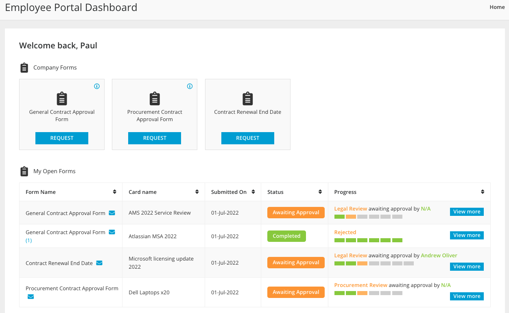Click Contract Renewal End Date in the table
This screenshot has height=313, width=509.
[59, 263]
